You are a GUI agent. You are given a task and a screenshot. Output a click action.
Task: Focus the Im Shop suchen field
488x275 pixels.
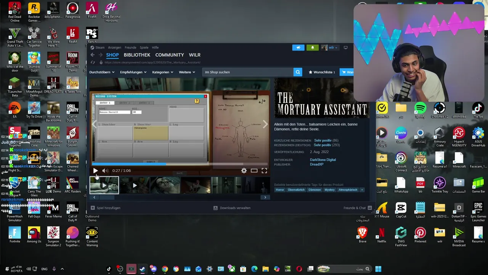click(248, 72)
